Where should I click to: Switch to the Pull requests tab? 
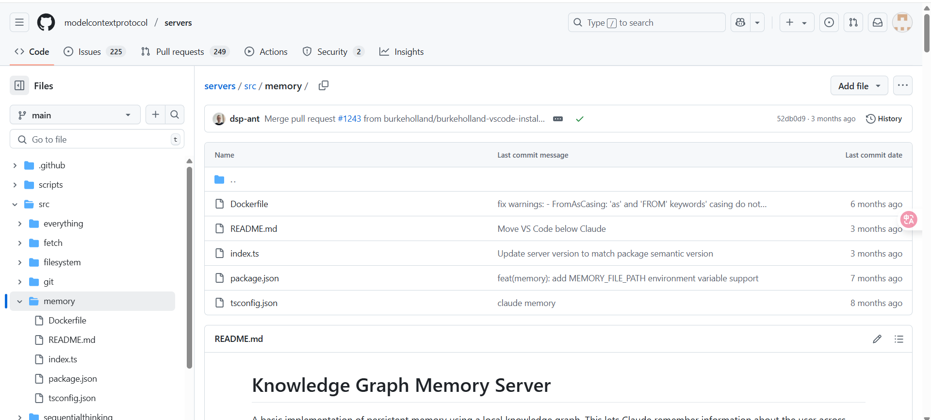click(x=185, y=51)
